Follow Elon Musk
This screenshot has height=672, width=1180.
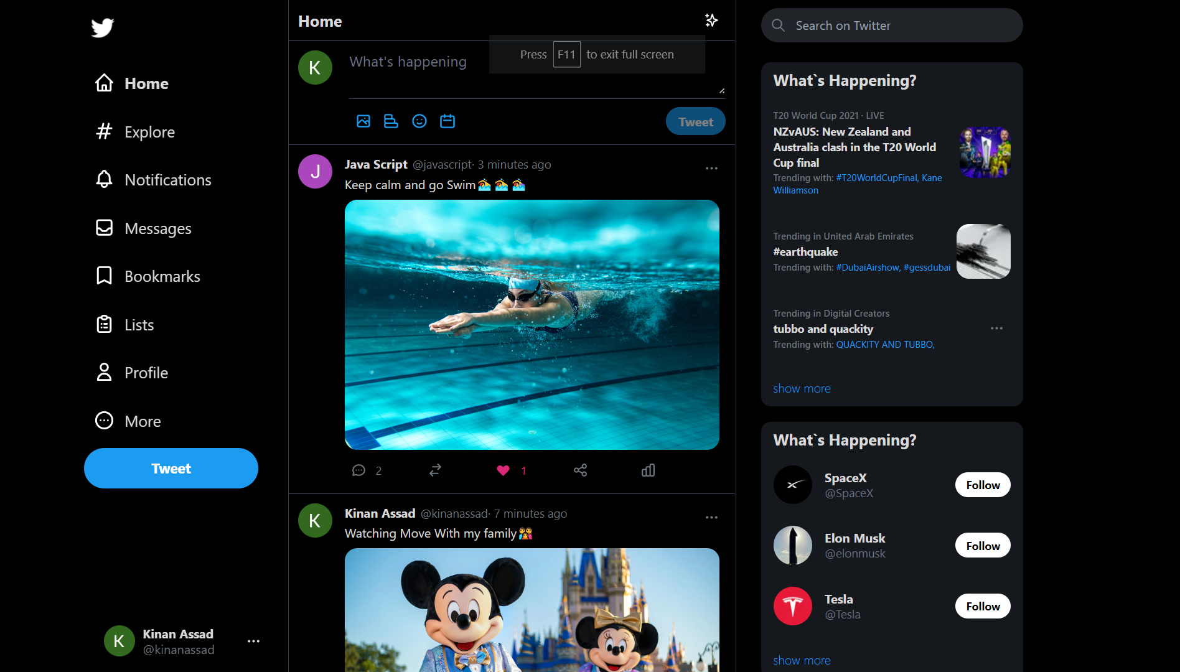point(982,545)
